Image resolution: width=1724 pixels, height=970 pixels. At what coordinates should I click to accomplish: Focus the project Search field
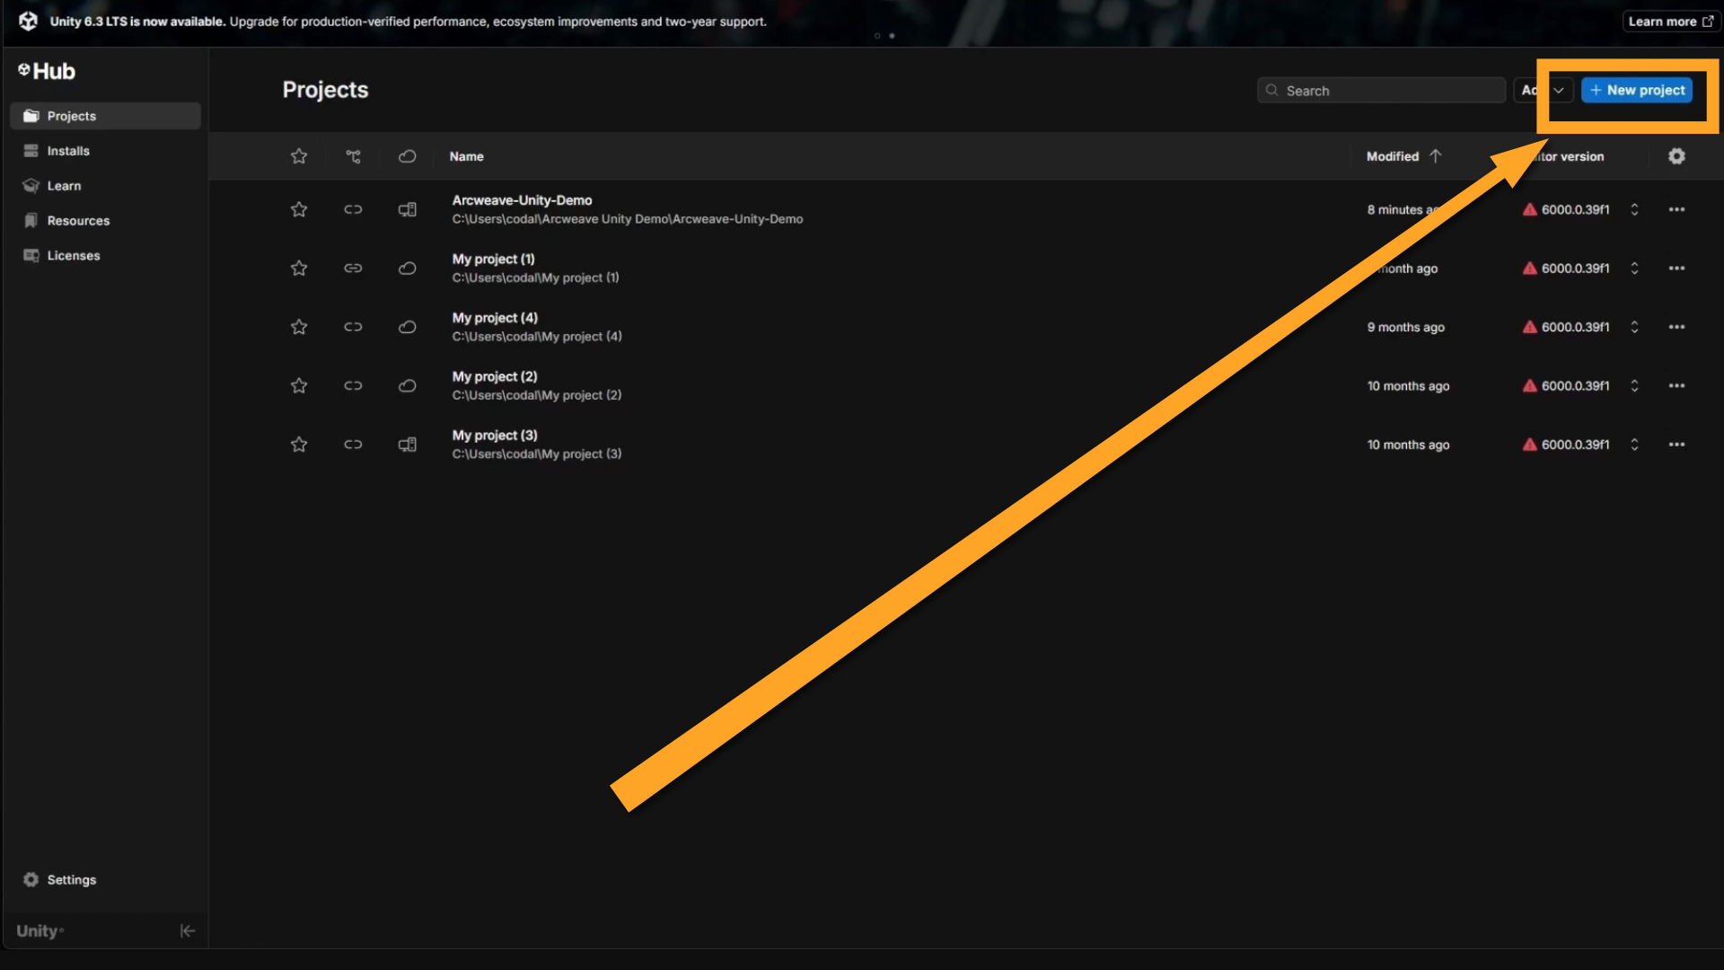coord(1381,90)
